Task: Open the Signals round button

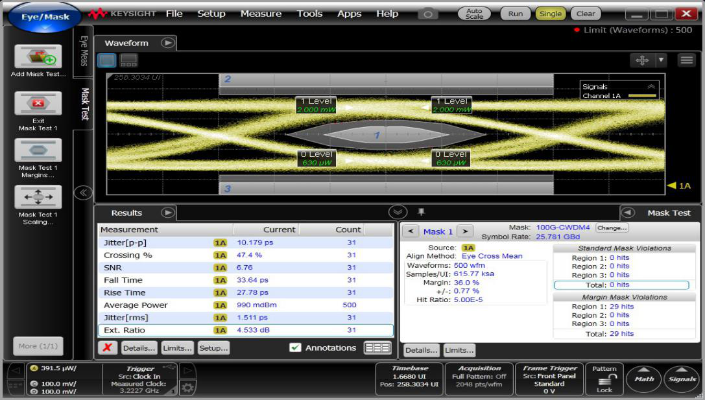Action: tap(682, 379)
